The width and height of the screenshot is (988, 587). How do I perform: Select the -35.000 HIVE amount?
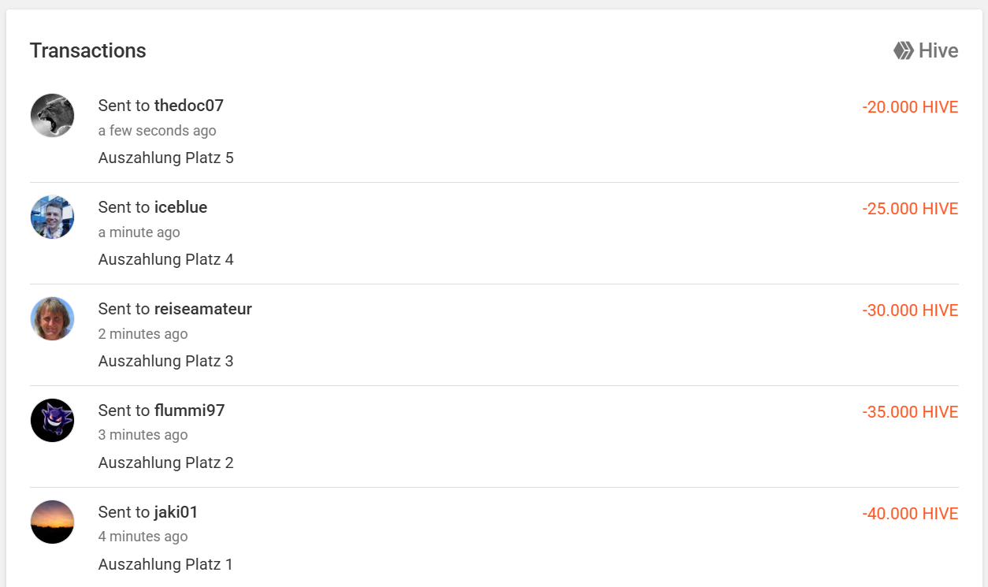910,412
